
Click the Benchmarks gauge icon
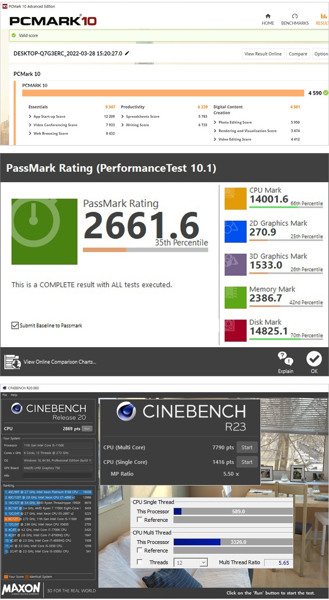[x=295, y=16]
